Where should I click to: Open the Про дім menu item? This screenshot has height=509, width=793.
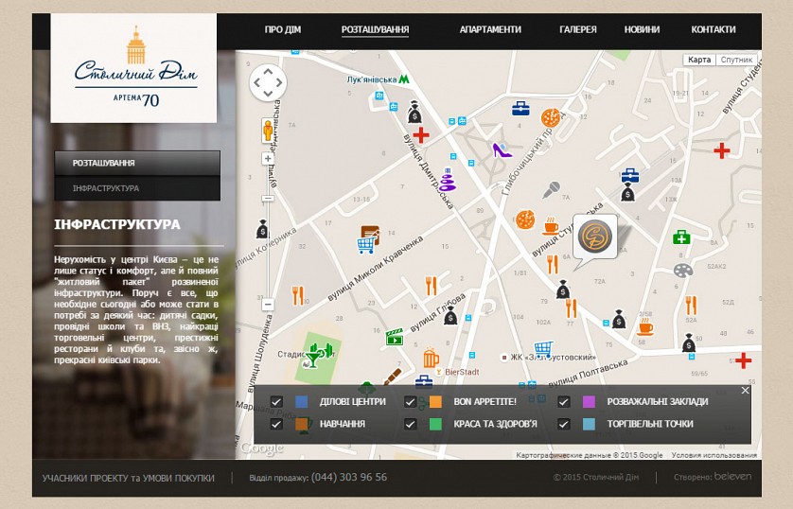click(283, 30)
